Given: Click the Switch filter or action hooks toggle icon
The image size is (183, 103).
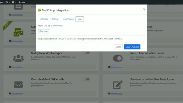Looking at the screenshot, I should 118,58.
